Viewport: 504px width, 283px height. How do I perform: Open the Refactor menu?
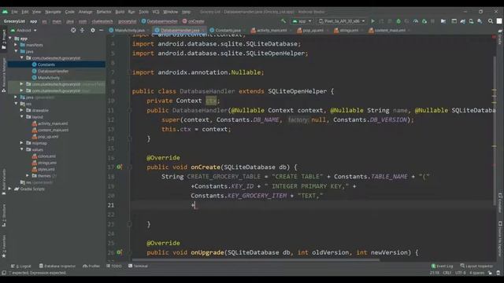[x=104, y=12]
